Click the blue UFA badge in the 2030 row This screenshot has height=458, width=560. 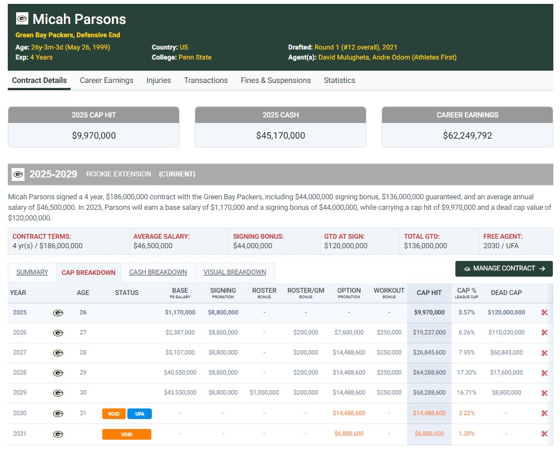[140, 413]
